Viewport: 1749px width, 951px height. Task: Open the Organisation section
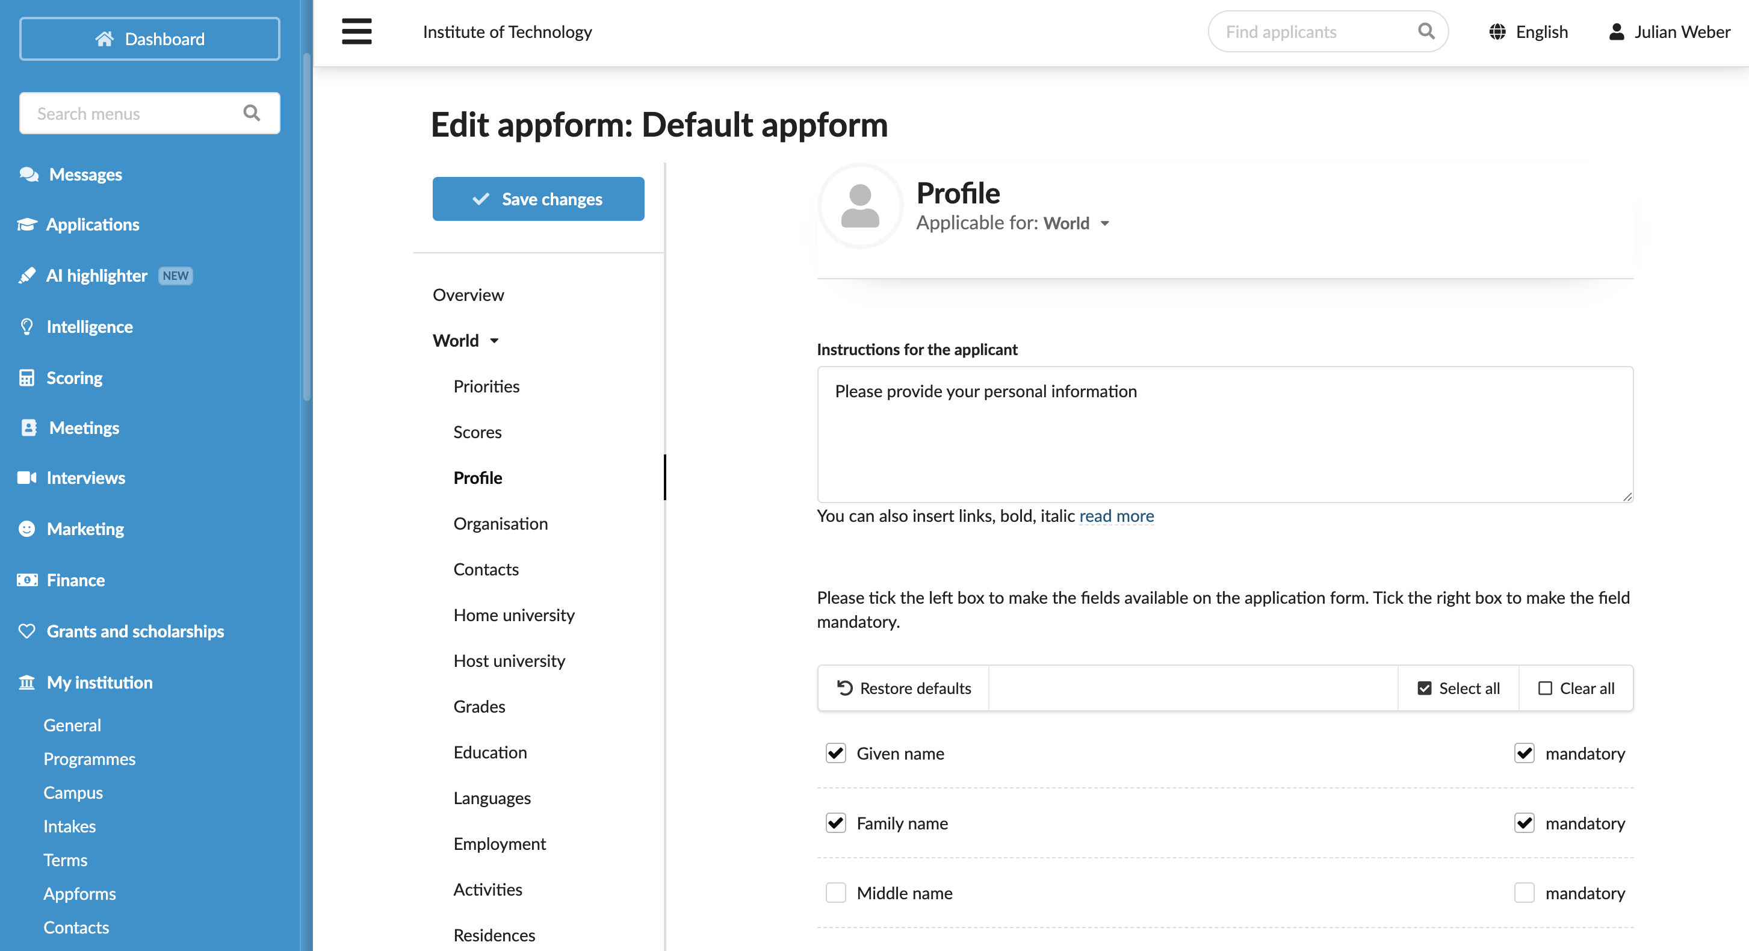point(500,524)
